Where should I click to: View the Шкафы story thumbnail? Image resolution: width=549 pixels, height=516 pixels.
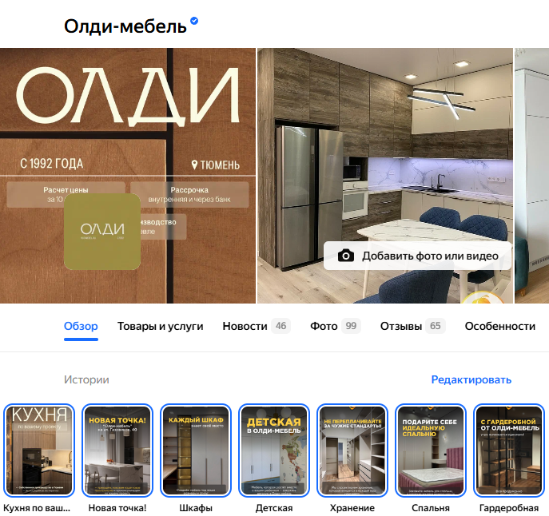pos(196,451)
